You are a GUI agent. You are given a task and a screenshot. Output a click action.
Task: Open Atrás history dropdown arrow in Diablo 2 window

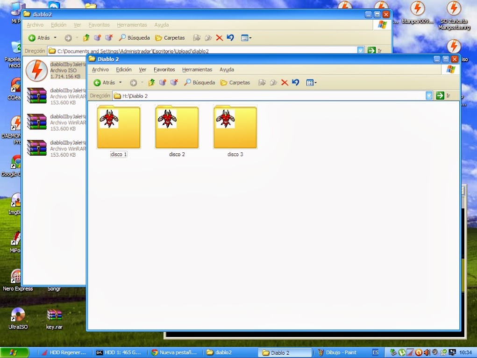coord(120,83)
